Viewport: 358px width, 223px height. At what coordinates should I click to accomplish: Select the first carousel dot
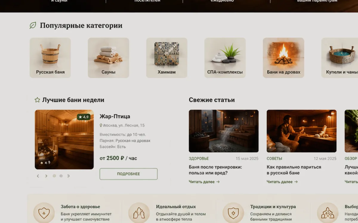click(54, 176)
